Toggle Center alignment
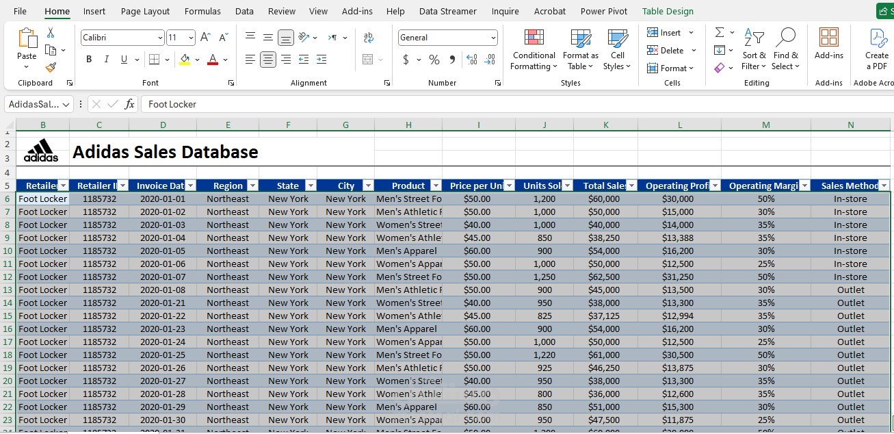 click(x=268, y=60)
